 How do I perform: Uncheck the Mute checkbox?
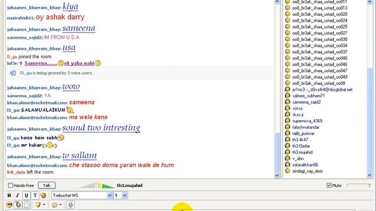point(329,185)
